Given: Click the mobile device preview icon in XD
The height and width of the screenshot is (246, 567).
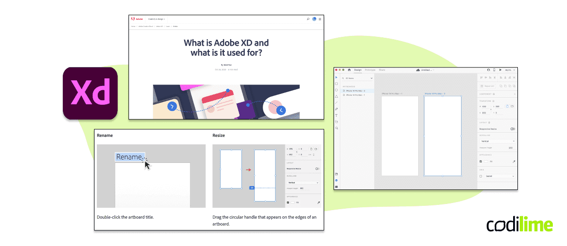Looking at the screenshot, I should coord(494,70).
